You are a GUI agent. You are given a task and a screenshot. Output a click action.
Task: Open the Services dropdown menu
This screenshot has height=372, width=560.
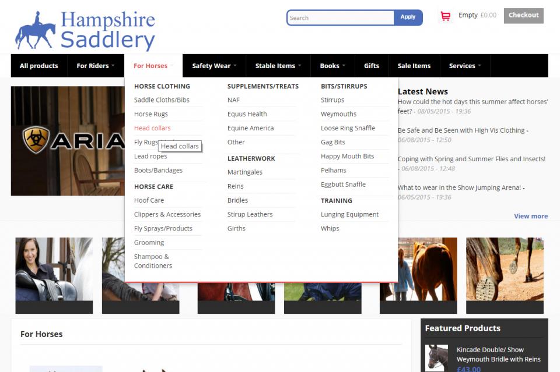point(464,66)
